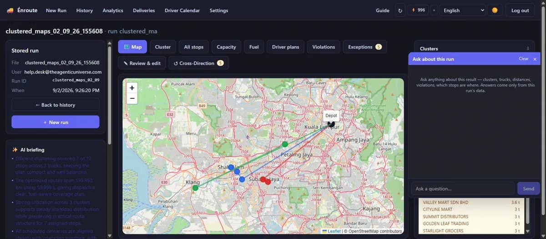Toggle the sun theme switch icon
Image resolution: width=546 pixels, height=239 pixels.
click(x=495, y=10)
